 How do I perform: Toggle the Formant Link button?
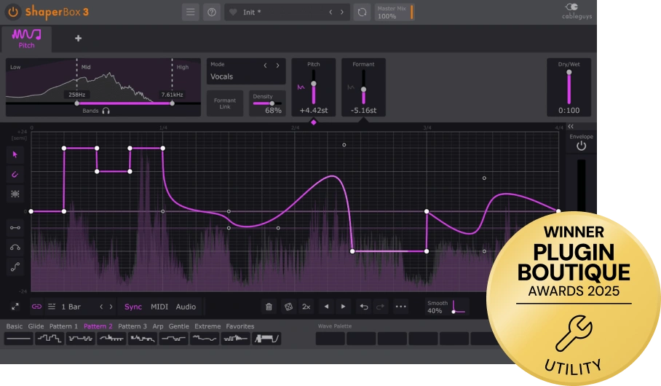[225, 103]
